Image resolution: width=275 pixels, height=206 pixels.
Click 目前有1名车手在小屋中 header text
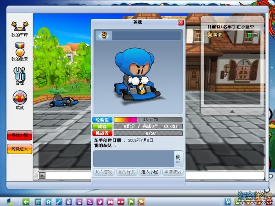tap(231, 27)
